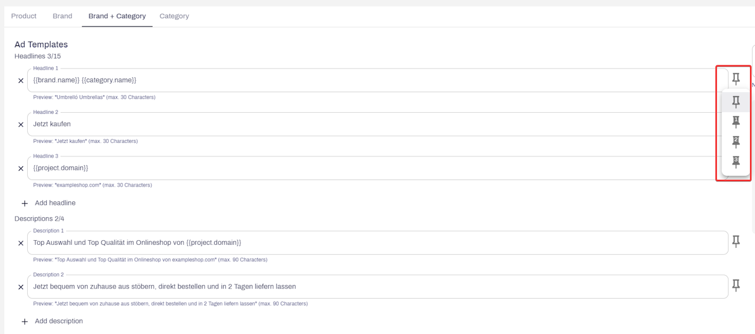The height and width of the screenshot is (334, 755).
Task: Click the pin icon beside Headline 1
Action: (x=736, y=78)
